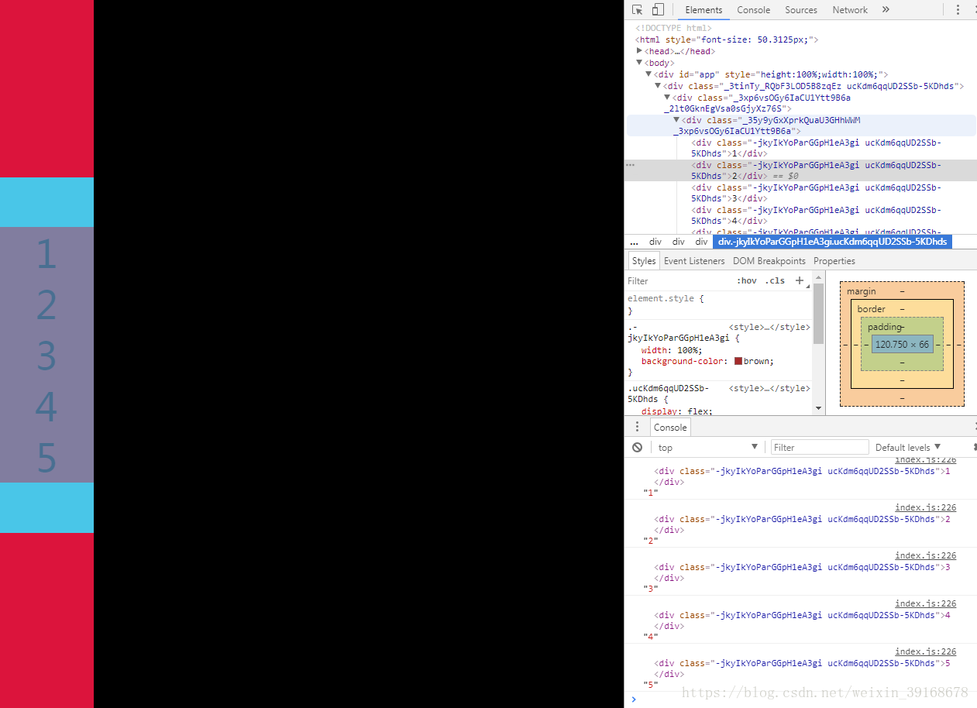Viewport: 977px width, 708px height.
Task: Toggle the .cls class editor button
Action: tap(775, 280)
